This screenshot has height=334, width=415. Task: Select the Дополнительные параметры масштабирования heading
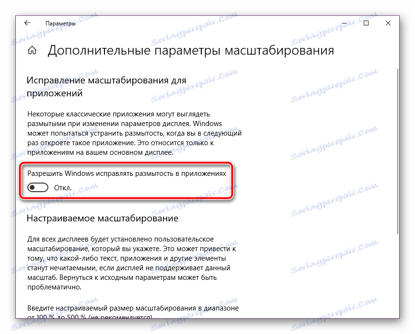(190, 49)
